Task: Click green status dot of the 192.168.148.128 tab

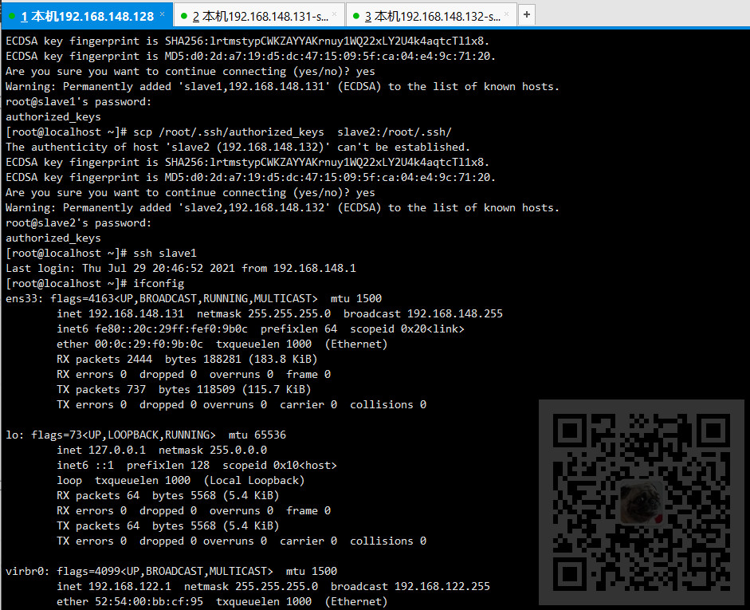Action: [x=12, y=16]
